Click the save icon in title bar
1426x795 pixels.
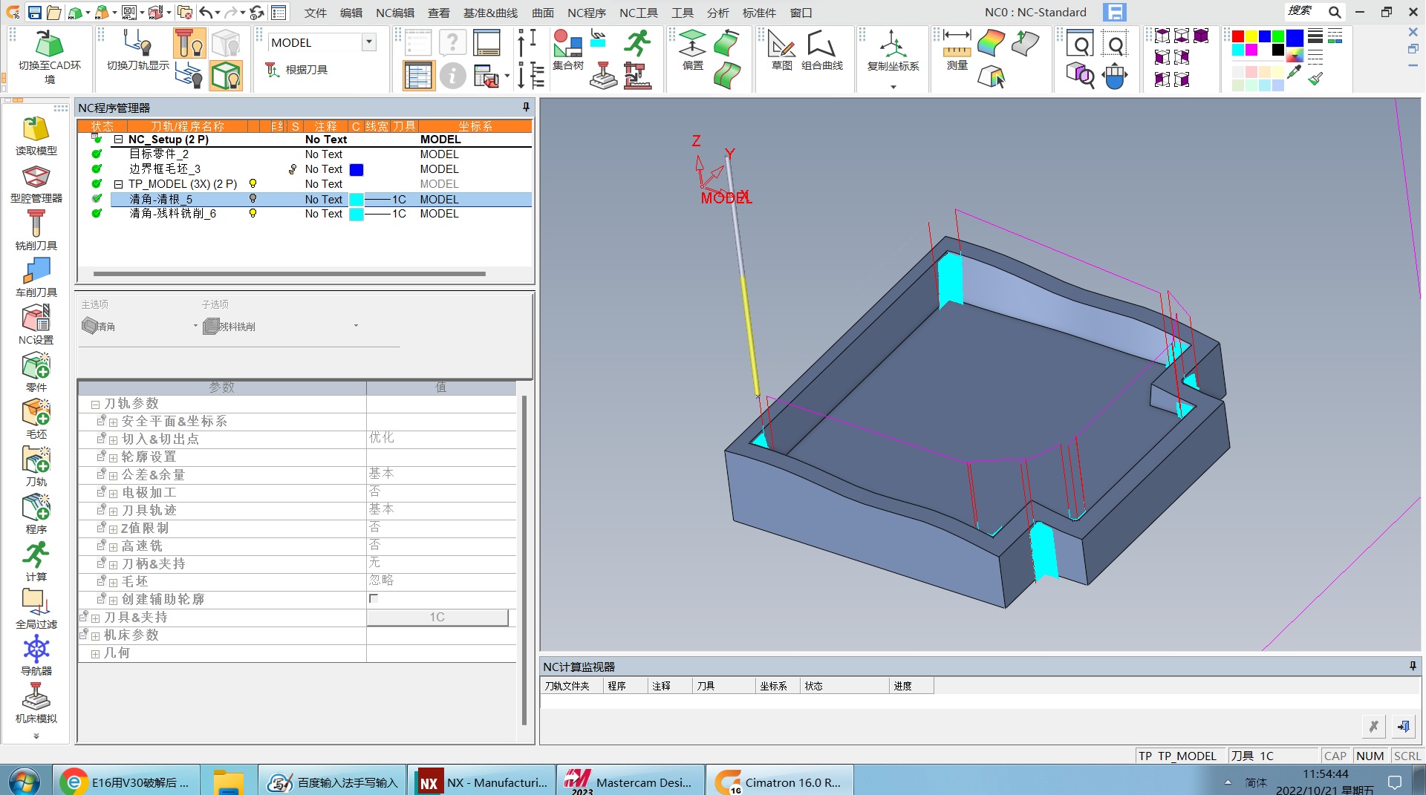(34, 13)
